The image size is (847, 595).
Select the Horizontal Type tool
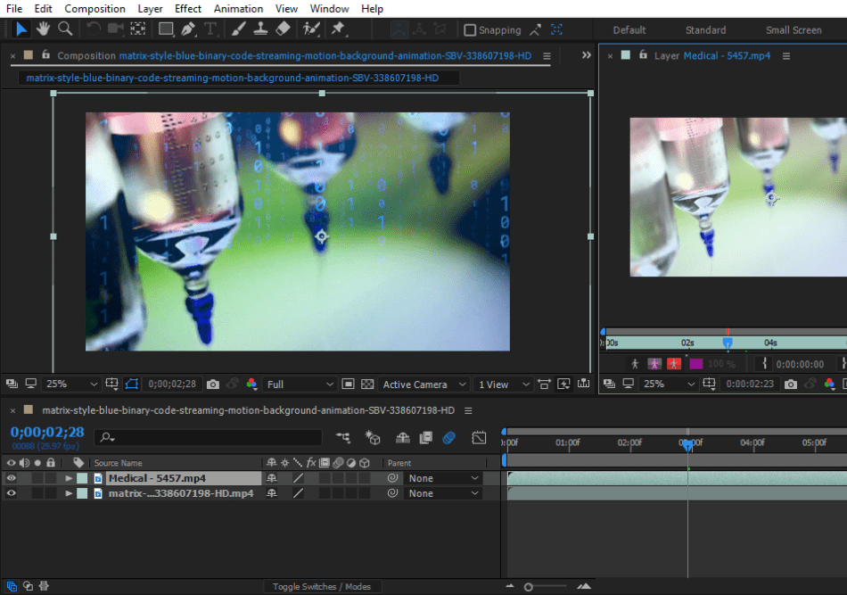coord(210,29)
